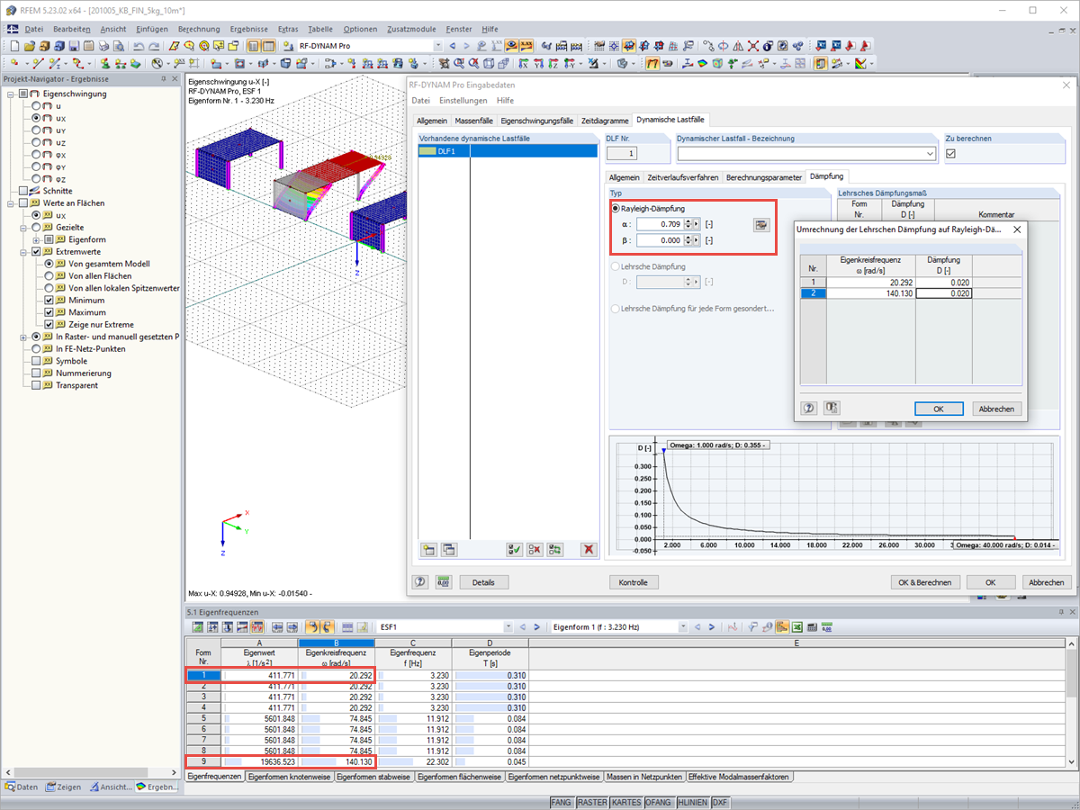The image size is (1080, 810).
Task: Click the RASTER status bar toggle
Action: tap(591, 802)
